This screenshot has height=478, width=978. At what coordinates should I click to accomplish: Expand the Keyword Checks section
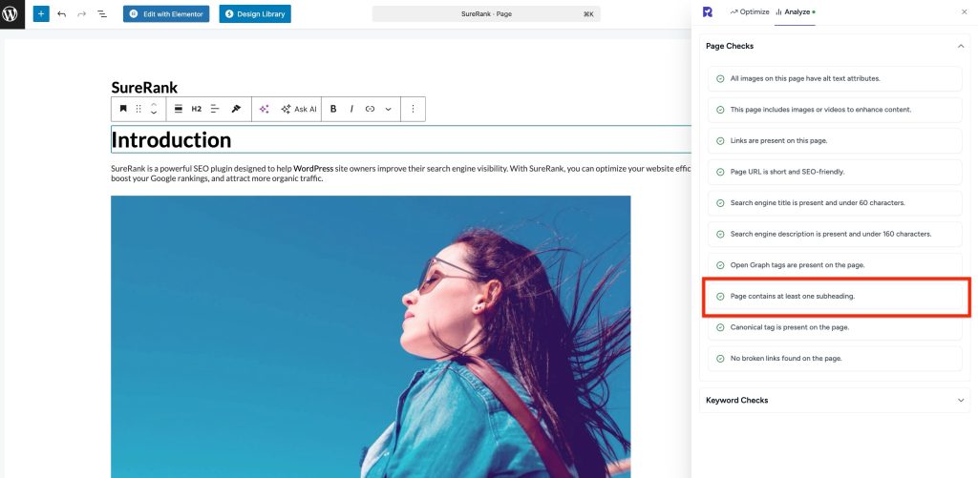[x=960, y=400]
